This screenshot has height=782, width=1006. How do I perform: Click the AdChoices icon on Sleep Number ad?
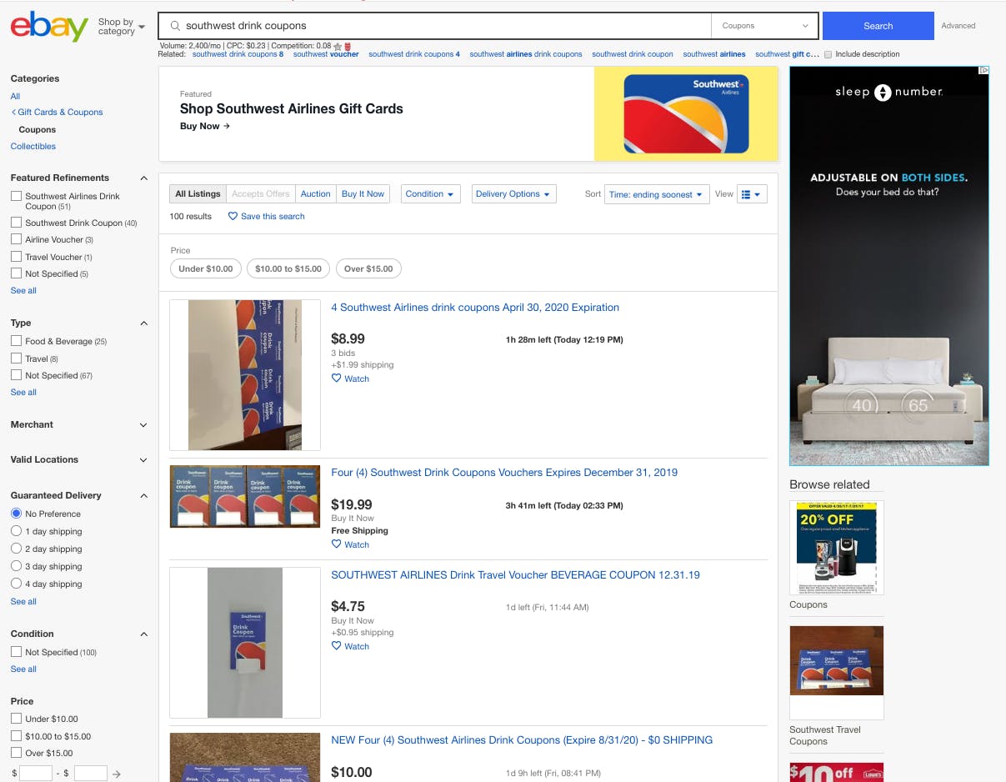pos(983,71)
